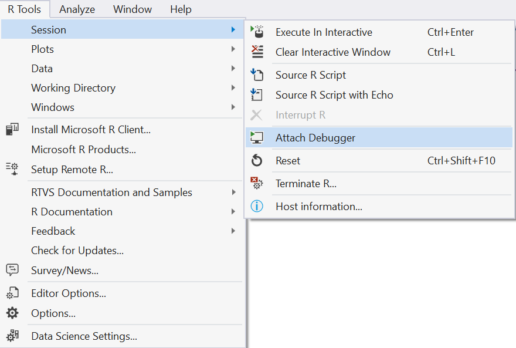The image size is (516, 348).
Task: Expand the Working Directory submenu arrow
Action: click(233, 88)
